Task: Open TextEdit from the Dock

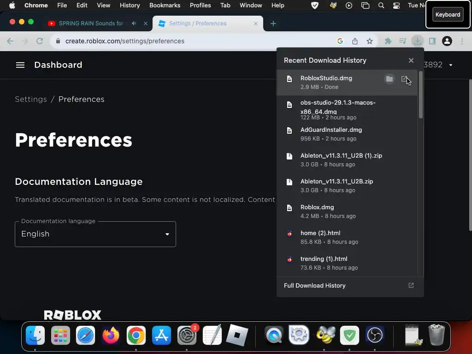Action: point(212,335)
